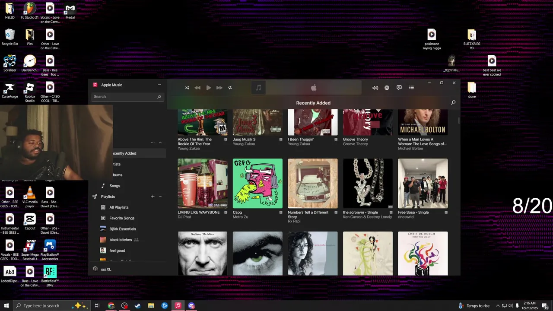Open the Groove Theory album artwork

click(x=368, y=122)
